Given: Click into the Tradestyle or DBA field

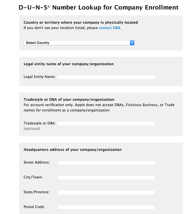Looking at the screenshot, I should pyautogui.click(x=106, y=123).
